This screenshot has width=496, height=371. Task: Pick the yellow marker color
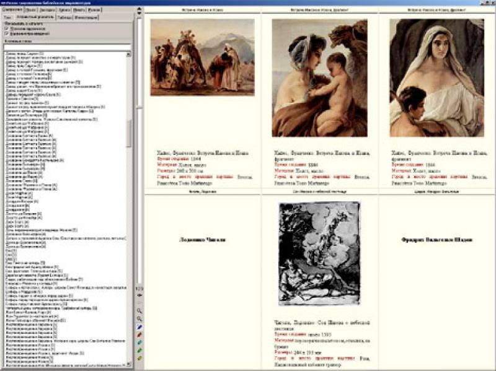click(x=139, y=359)
